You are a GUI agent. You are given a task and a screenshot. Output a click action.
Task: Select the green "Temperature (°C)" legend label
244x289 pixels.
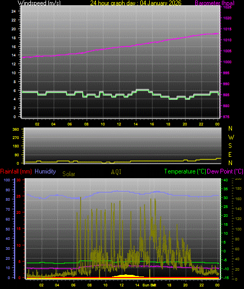(x=185, y=171)
